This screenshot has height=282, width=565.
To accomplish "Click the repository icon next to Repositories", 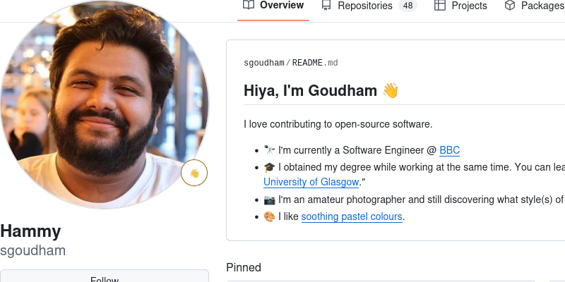I will (326, 6).
